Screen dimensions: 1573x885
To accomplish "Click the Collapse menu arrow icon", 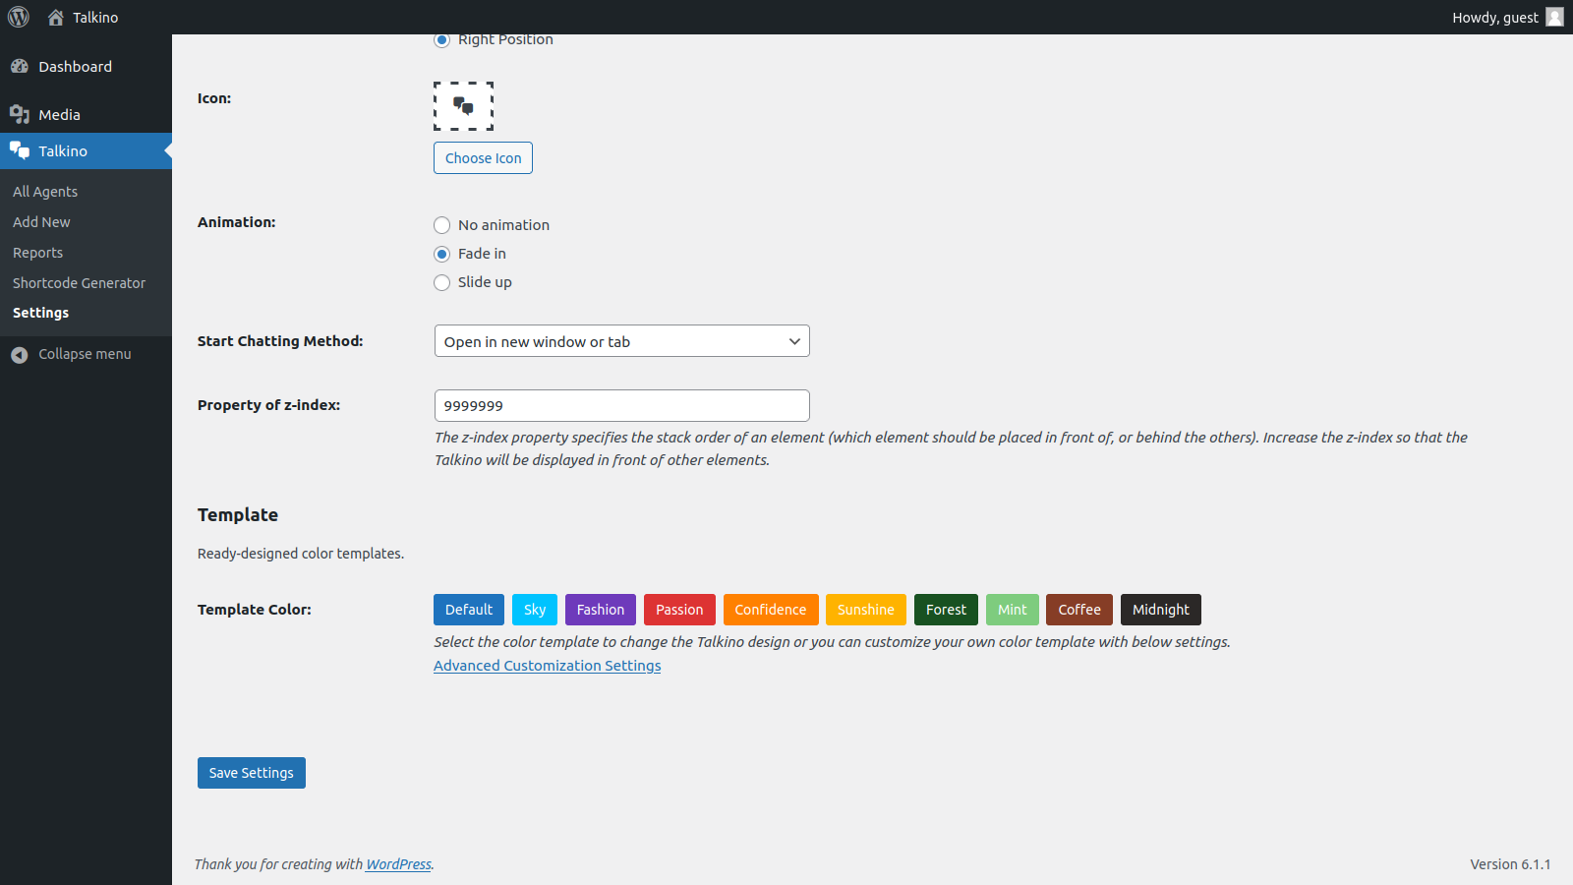I will click(20, 354).
